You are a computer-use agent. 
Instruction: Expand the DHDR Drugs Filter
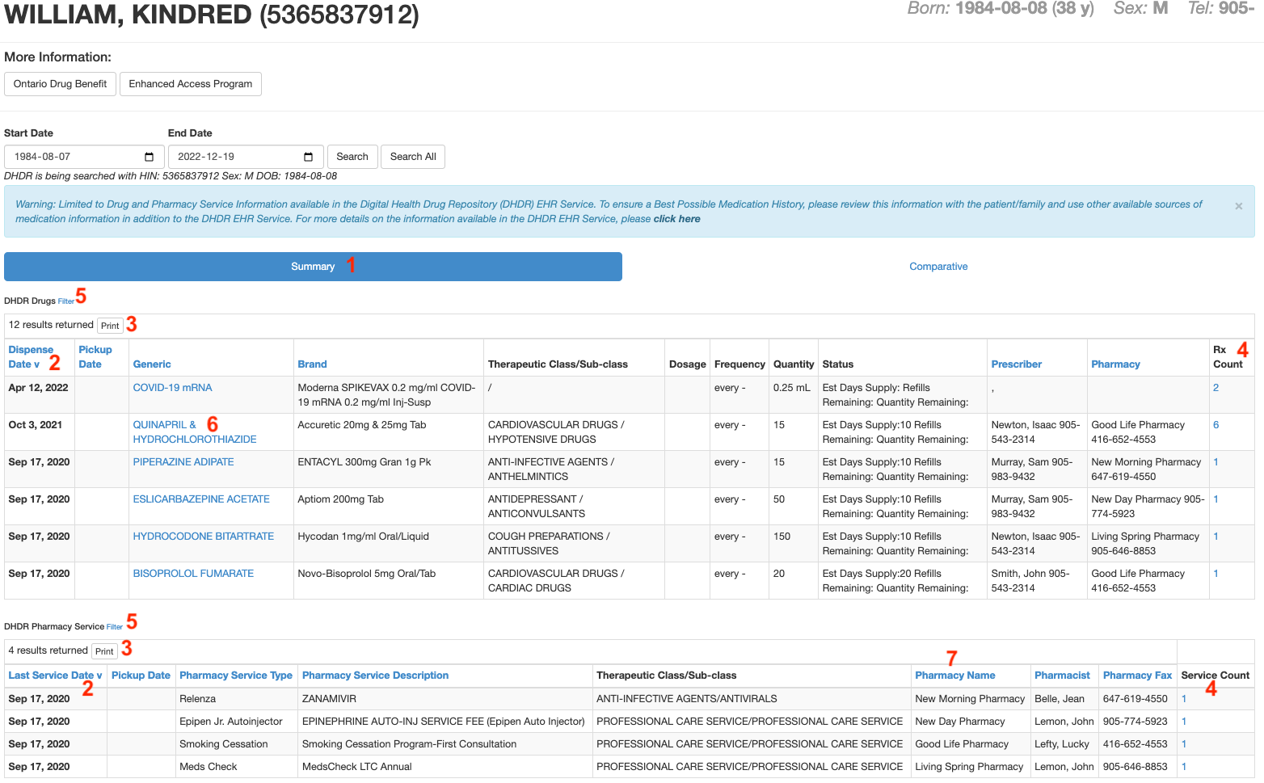(65, 301)
